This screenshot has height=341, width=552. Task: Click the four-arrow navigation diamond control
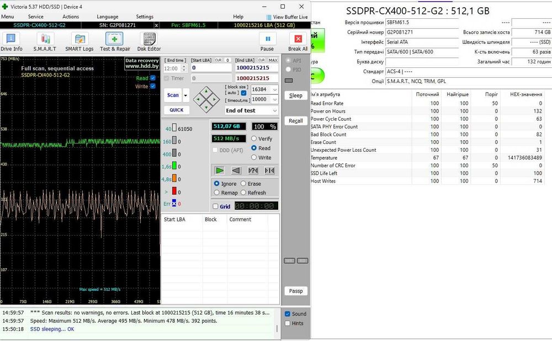(206, 99)
